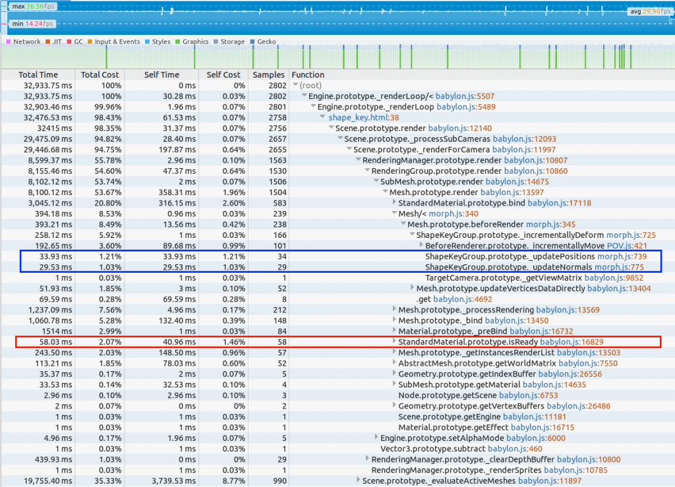Click the Graphics legend color swatch
This screenshot has height=487, width=675.
(178, 42)
